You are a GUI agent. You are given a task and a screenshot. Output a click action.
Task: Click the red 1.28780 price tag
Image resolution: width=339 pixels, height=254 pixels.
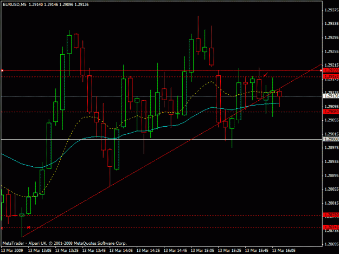click(331, 215)
